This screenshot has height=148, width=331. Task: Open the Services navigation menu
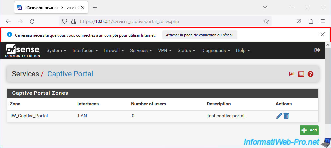coord(141,51)
